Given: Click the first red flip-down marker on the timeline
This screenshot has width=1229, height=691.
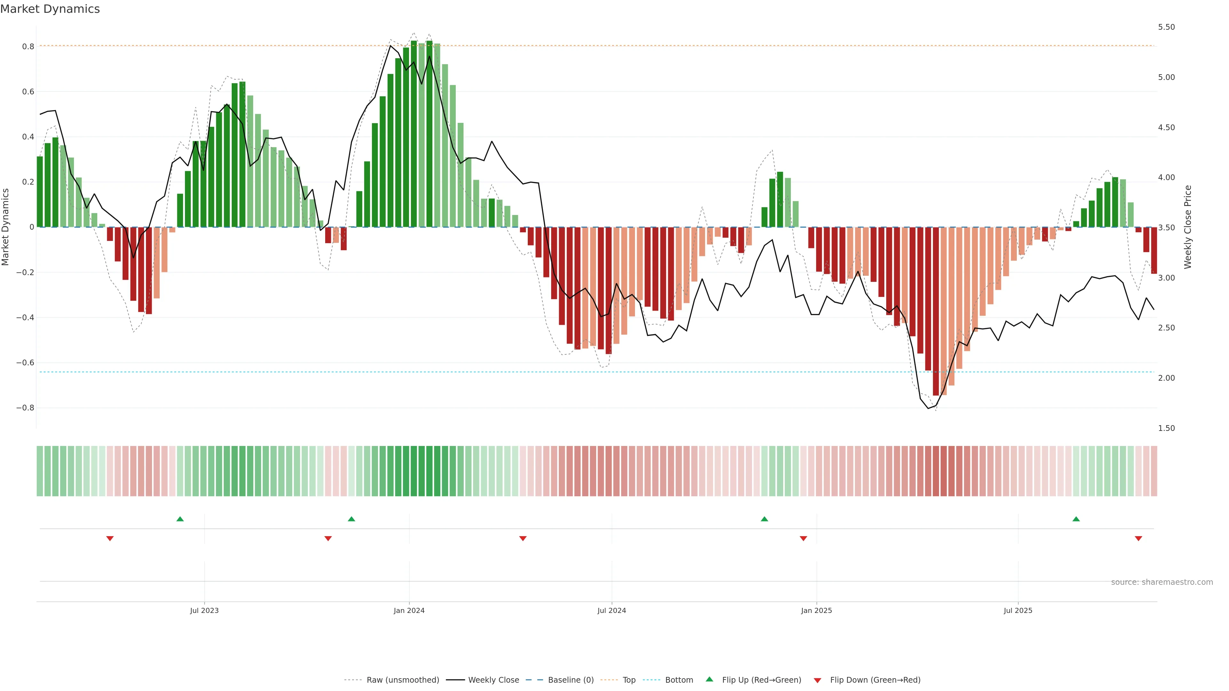Looking at the screenshot, I should click(110, 538).
